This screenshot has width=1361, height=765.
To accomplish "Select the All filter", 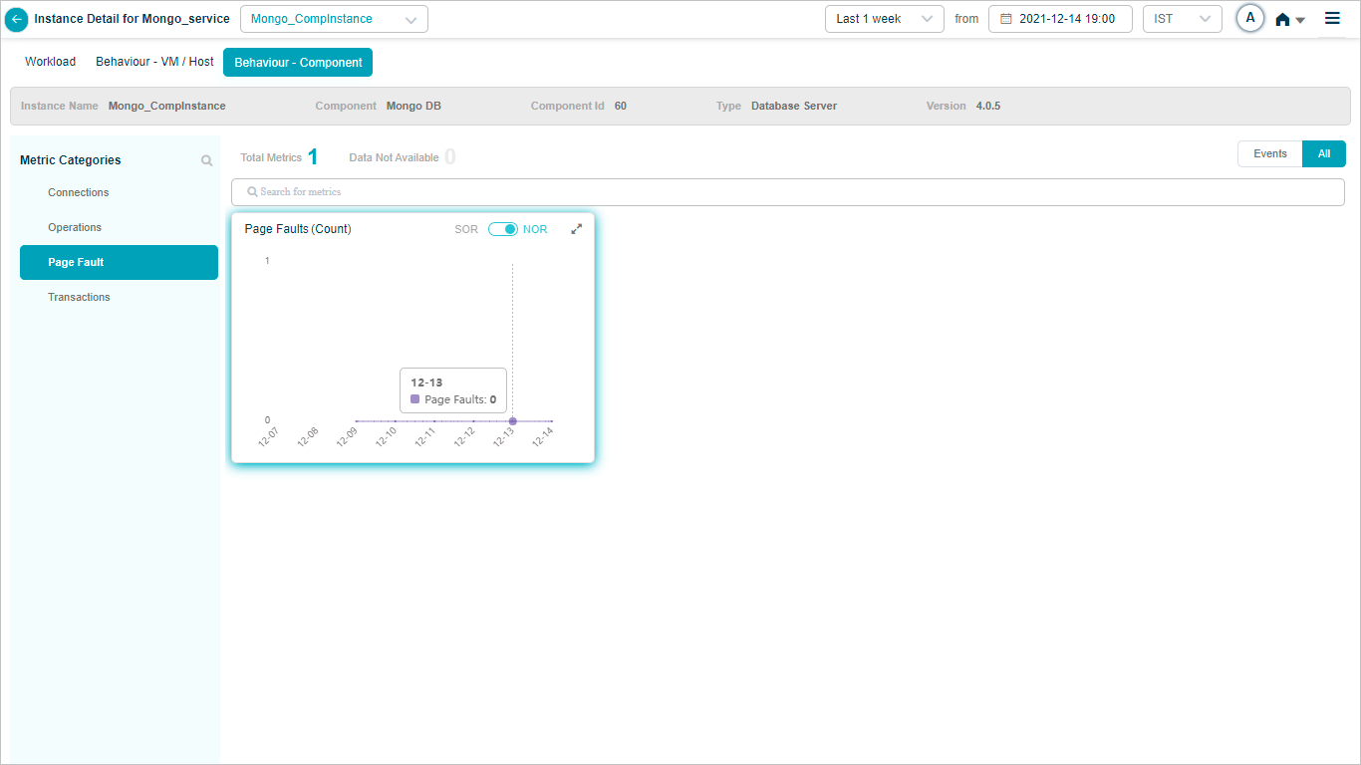I will [1323, 154].
